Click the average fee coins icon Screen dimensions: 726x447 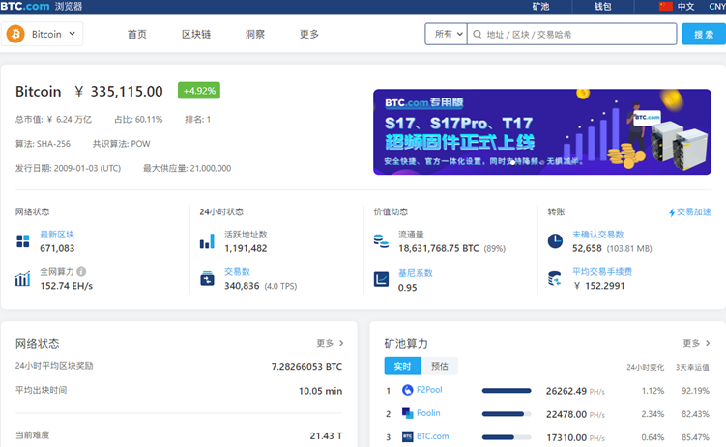[x=555, y=279]
